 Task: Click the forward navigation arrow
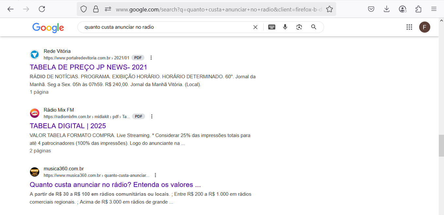click(x=26, y=9)
